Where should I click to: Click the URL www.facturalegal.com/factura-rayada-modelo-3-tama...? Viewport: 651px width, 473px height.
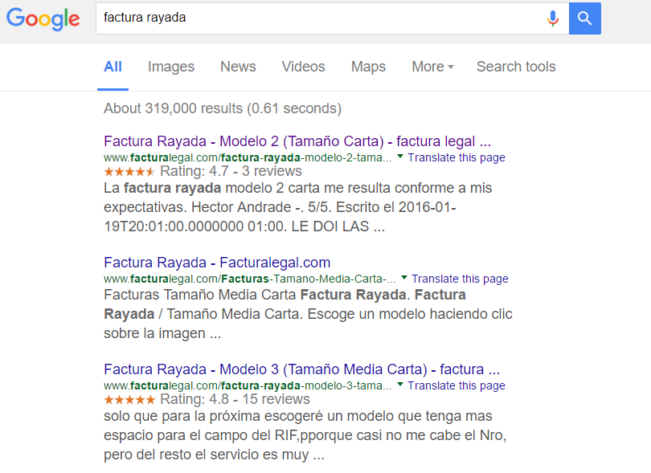248,385
